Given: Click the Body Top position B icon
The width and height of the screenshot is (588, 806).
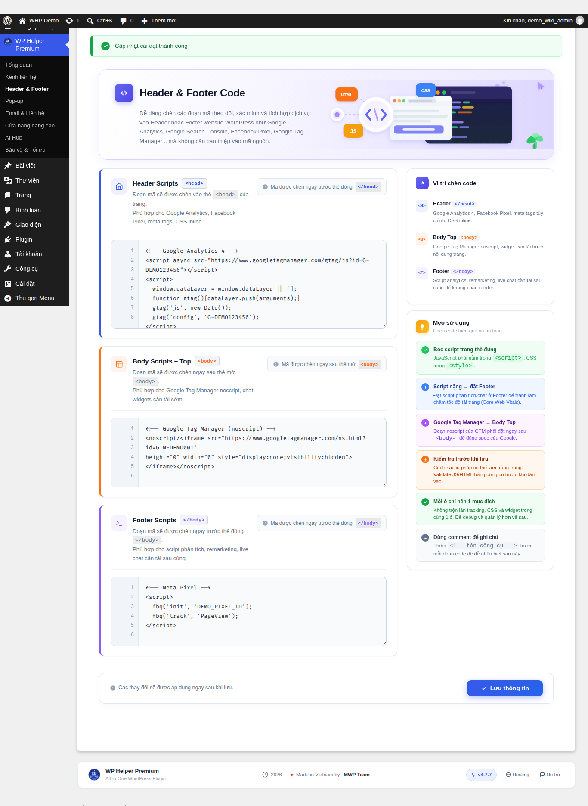Looking at the screenshot, I should pos(422,239).
